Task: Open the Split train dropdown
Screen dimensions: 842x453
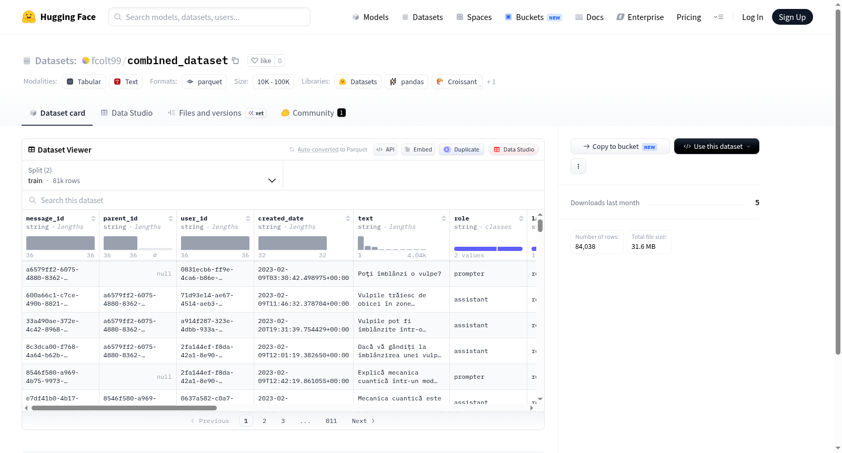Action: coord(152,175)
